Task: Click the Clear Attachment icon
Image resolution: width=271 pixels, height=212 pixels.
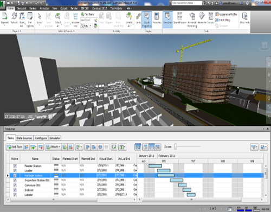Action: click(x=70, y=147)
